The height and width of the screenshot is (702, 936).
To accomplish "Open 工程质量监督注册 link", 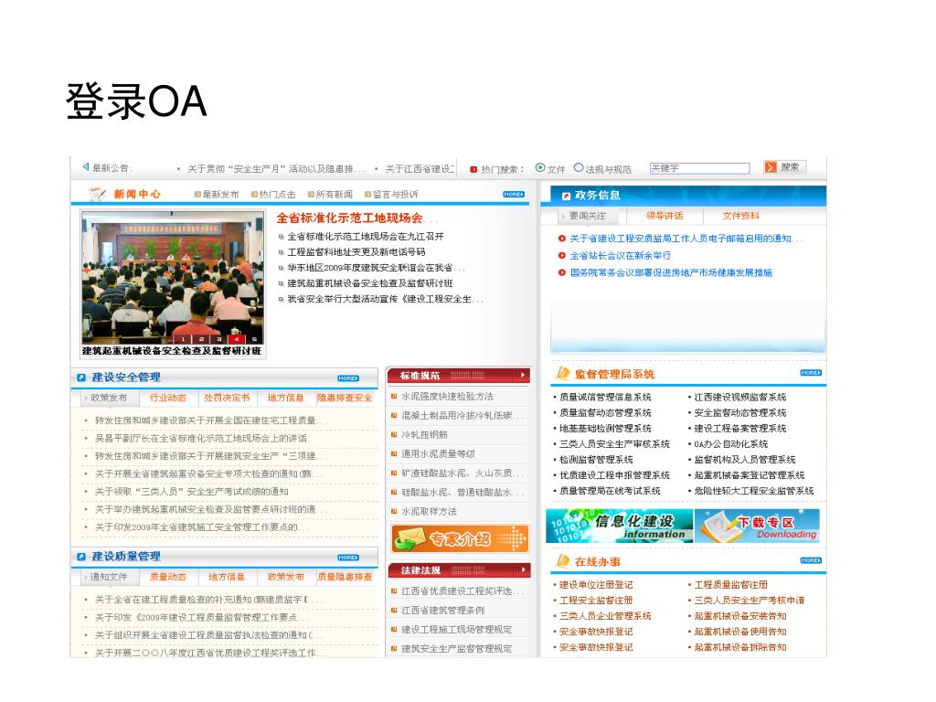I will (x=730, y=585).
